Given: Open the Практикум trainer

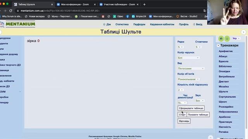Looking at the screenshot, I should click(x=225, y=122).
